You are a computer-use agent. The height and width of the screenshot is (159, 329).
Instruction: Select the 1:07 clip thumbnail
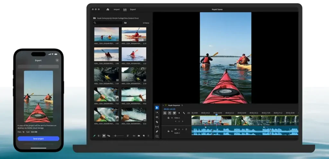point(106,34)
